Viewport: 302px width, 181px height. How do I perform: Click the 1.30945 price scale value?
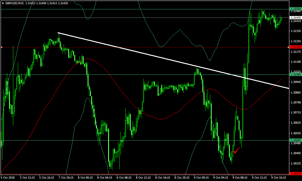tap(296, 82)
